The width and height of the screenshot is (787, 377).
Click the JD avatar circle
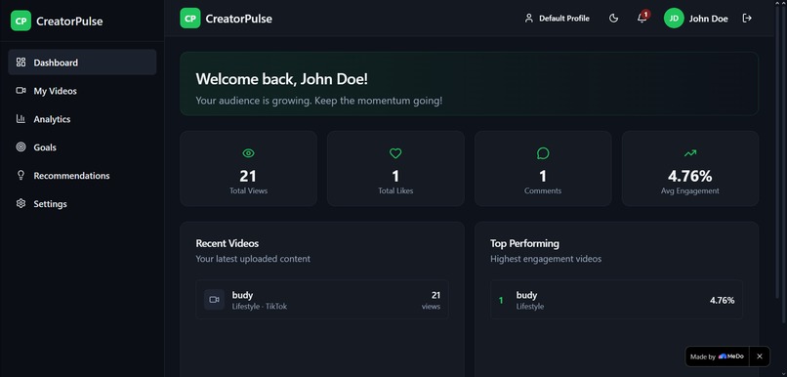674,19
